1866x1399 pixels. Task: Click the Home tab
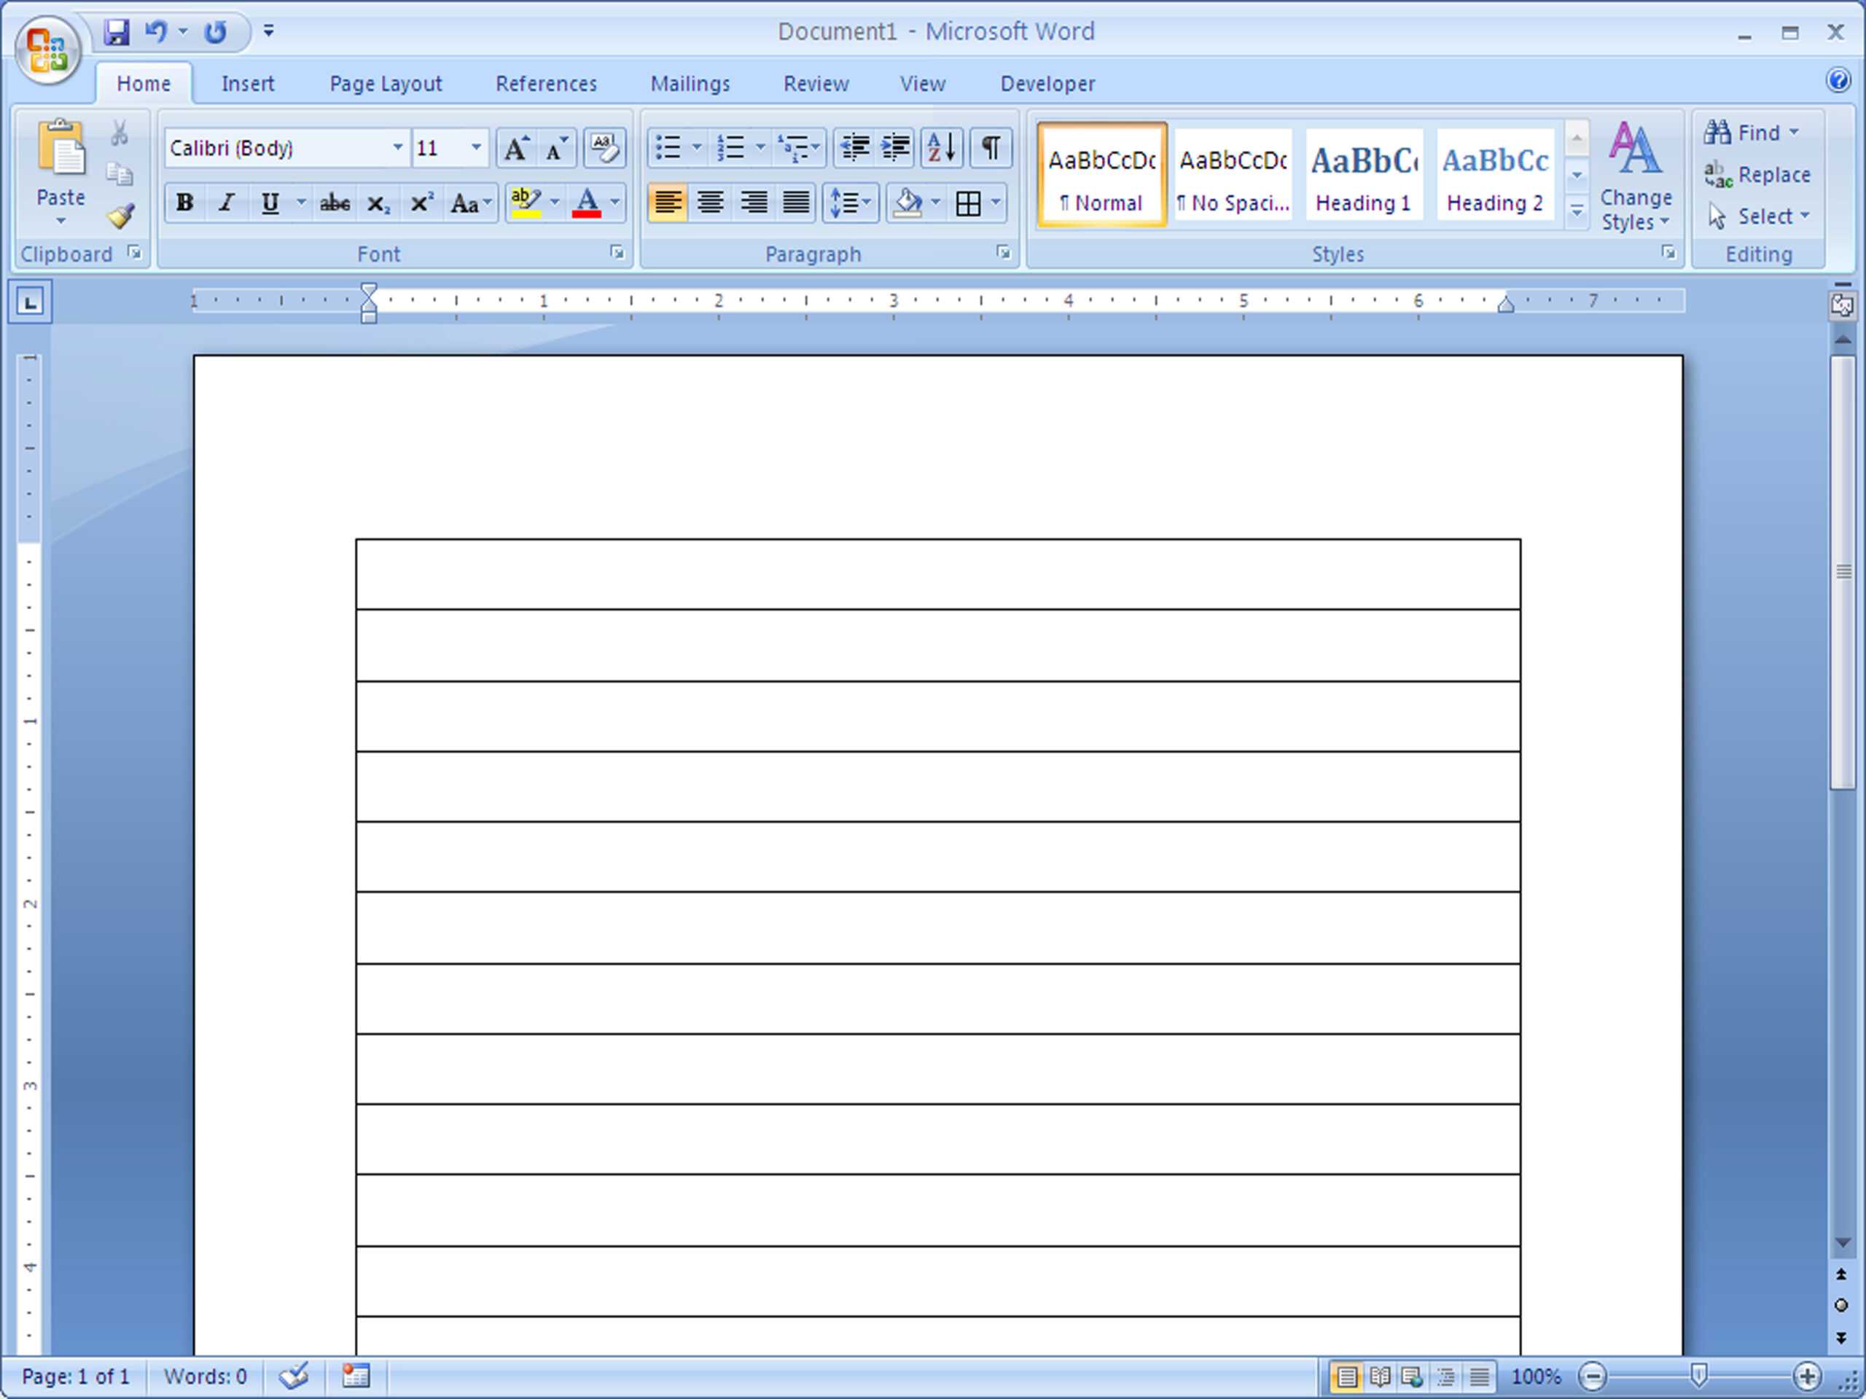(x=143, y=84)
